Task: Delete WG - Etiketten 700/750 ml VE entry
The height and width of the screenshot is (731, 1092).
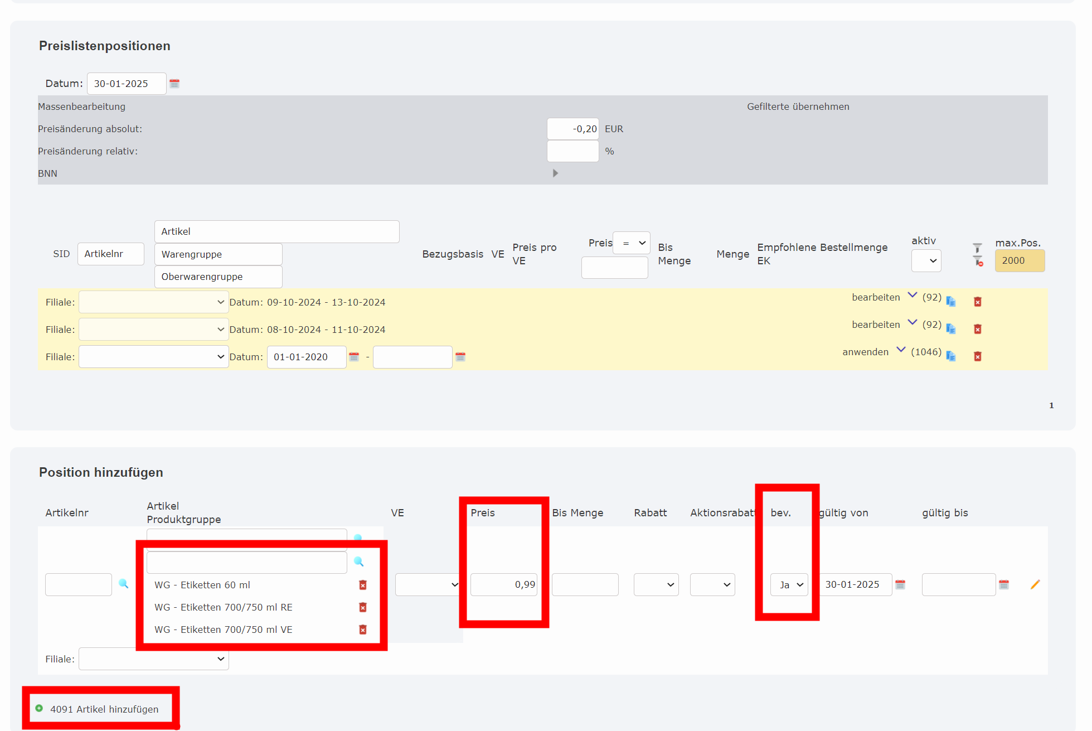Action: [x=363, y=630]
